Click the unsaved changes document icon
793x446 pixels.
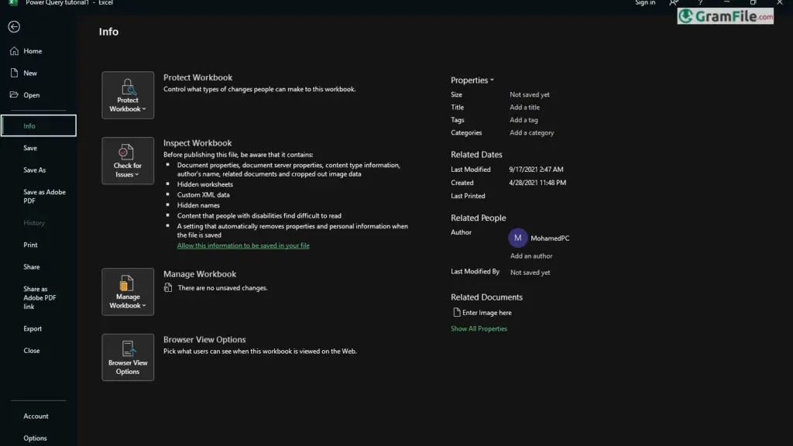click(x=168, y=288)
